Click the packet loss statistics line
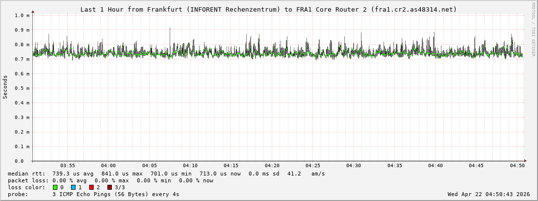 [x=110, y=180]
